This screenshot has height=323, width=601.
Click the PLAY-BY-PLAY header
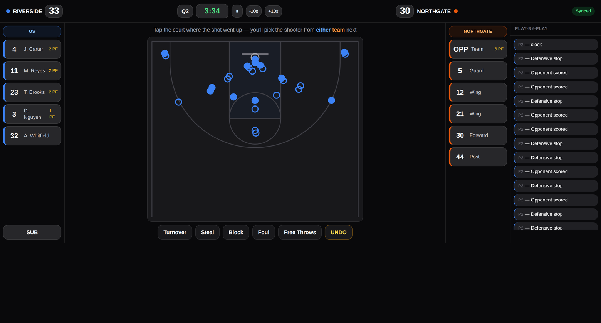pos(531,28)
